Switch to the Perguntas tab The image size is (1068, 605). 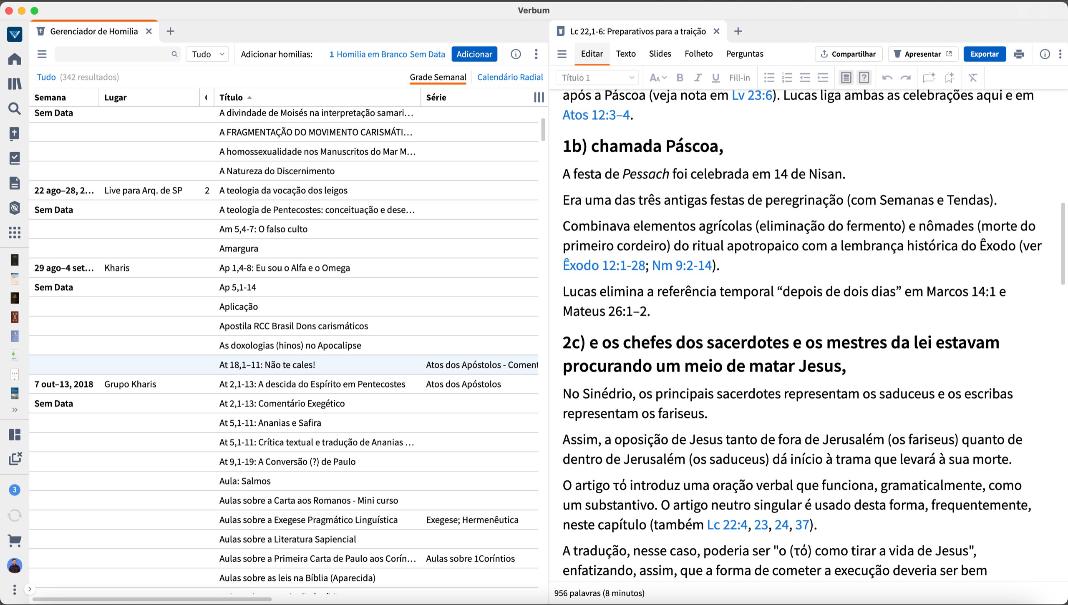pyautogui.click(x=745, y=54)
